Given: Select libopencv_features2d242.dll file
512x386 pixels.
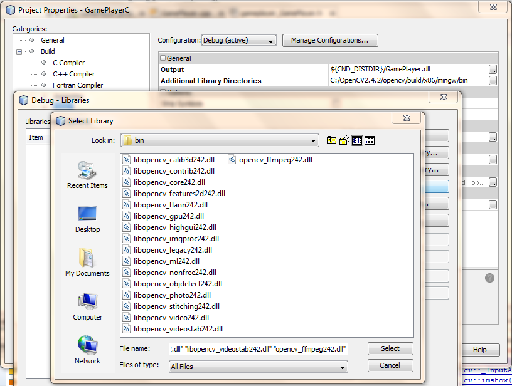Looking at the screenshot, I should tap(179, 194).
